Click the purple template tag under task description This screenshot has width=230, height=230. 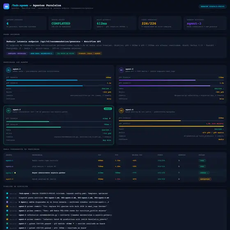pos(17,53)
